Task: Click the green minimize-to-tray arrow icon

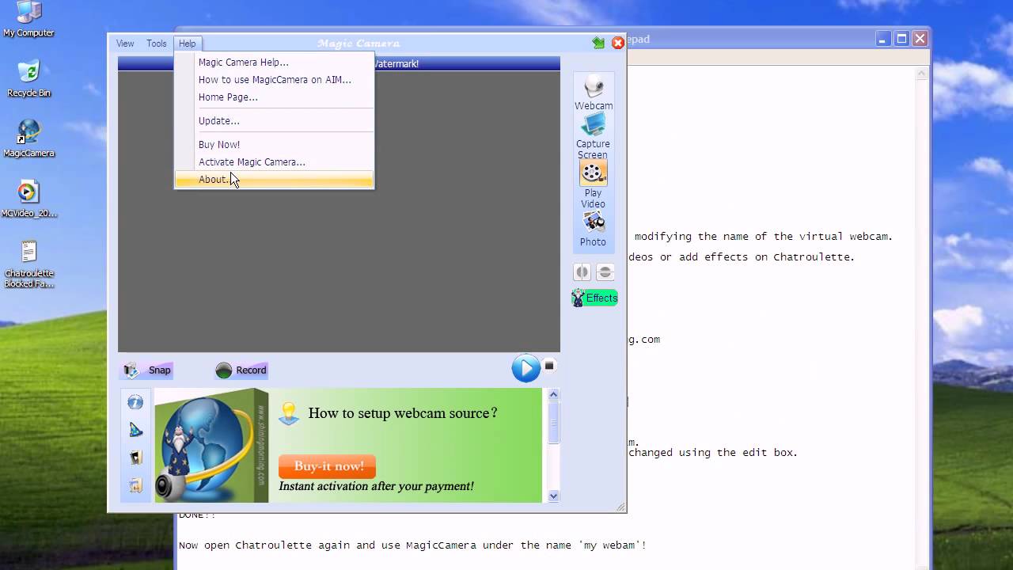Action: [598, 43]
